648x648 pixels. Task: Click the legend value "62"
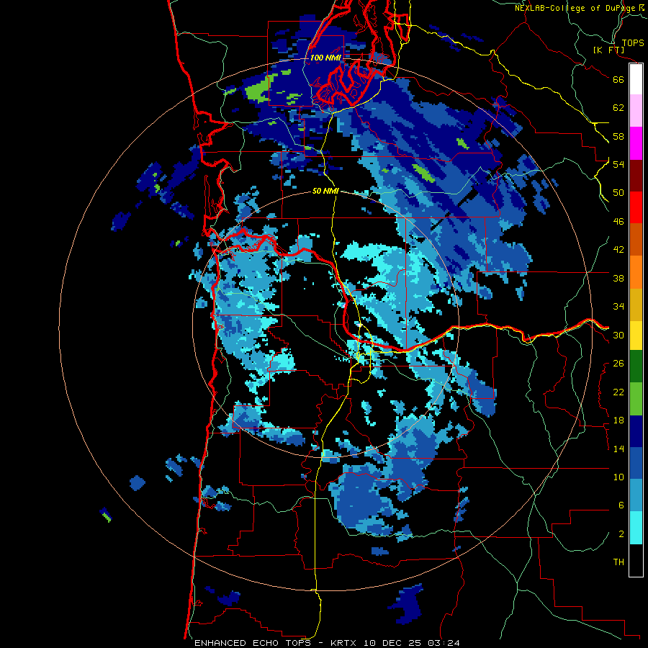(x=618, y=108)
